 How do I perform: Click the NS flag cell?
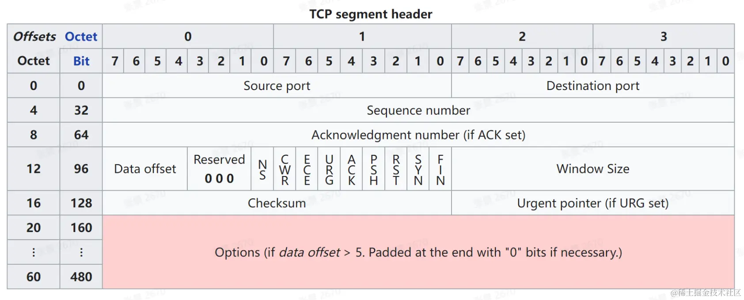click(x=262, y=169)
